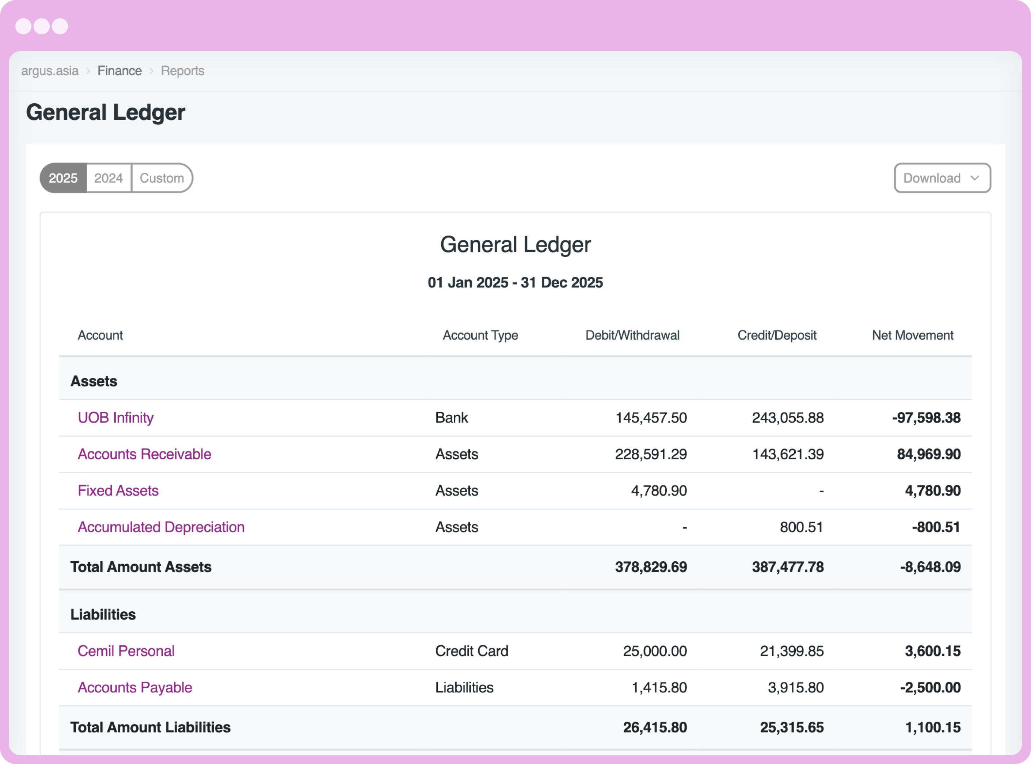View Accounts Receivable details
This screenshot has height=764, width=1031.
(x=144, y=454)
